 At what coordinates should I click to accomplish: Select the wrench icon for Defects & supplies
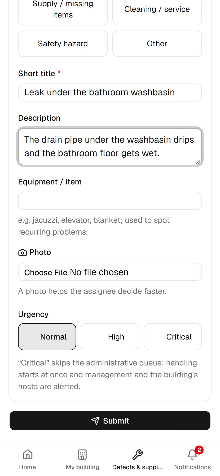[137, 455]
